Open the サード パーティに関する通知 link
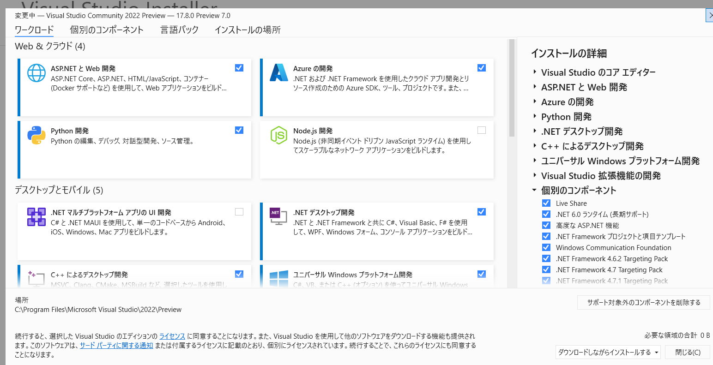Screen dimensions: 713x365 click(x=116, y=345)
